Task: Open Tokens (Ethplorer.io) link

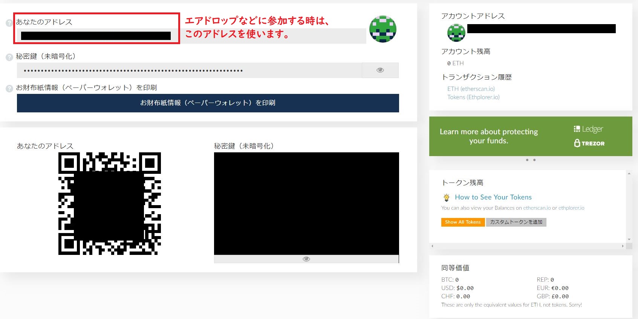Action: pyautogui.click(x=473, y=97)
